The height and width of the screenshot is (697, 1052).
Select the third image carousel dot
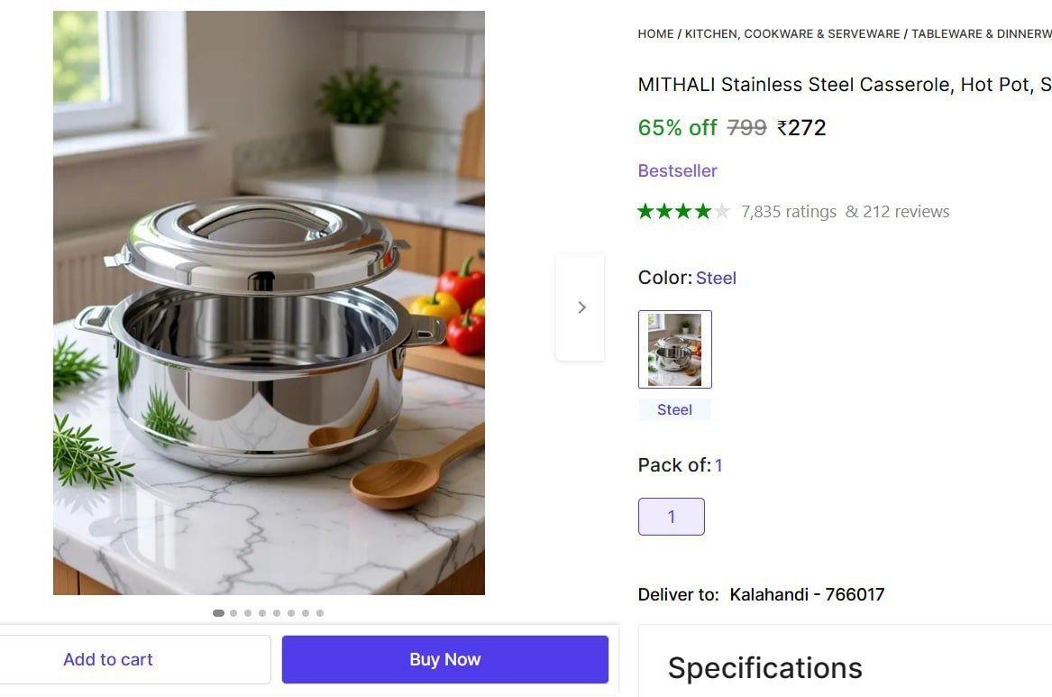click(x=248, y=613)
